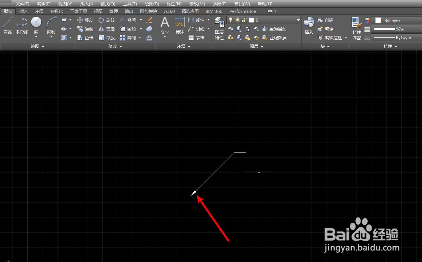The height and width of the screenshot is (262, 422).
Task: Click the offset icon in Modify panel
Action: (149, 38)
